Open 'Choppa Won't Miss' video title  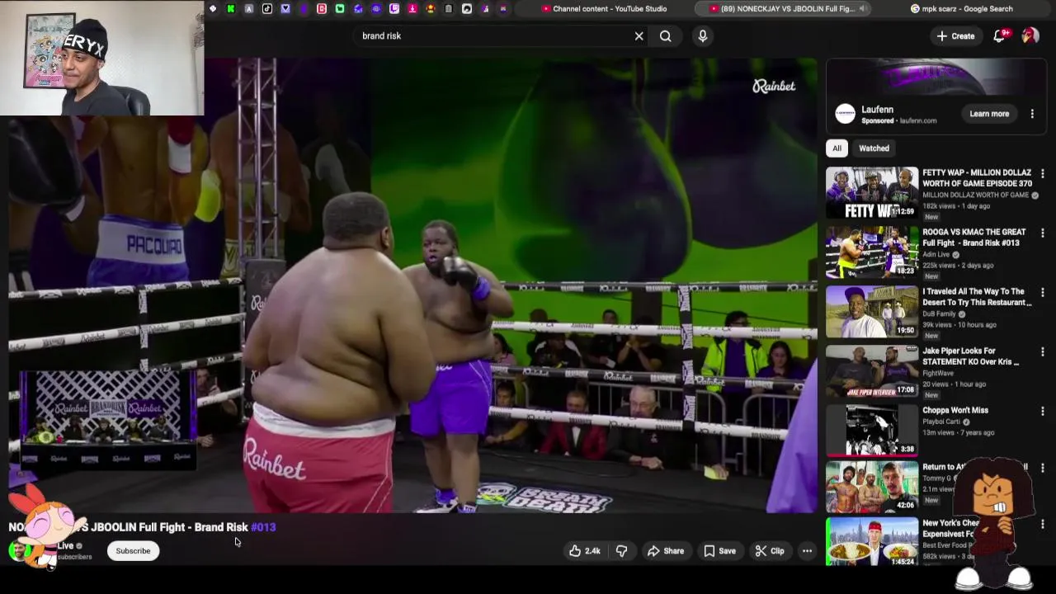[955, 410]
